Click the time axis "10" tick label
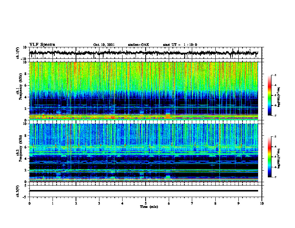 pos(262,203)
